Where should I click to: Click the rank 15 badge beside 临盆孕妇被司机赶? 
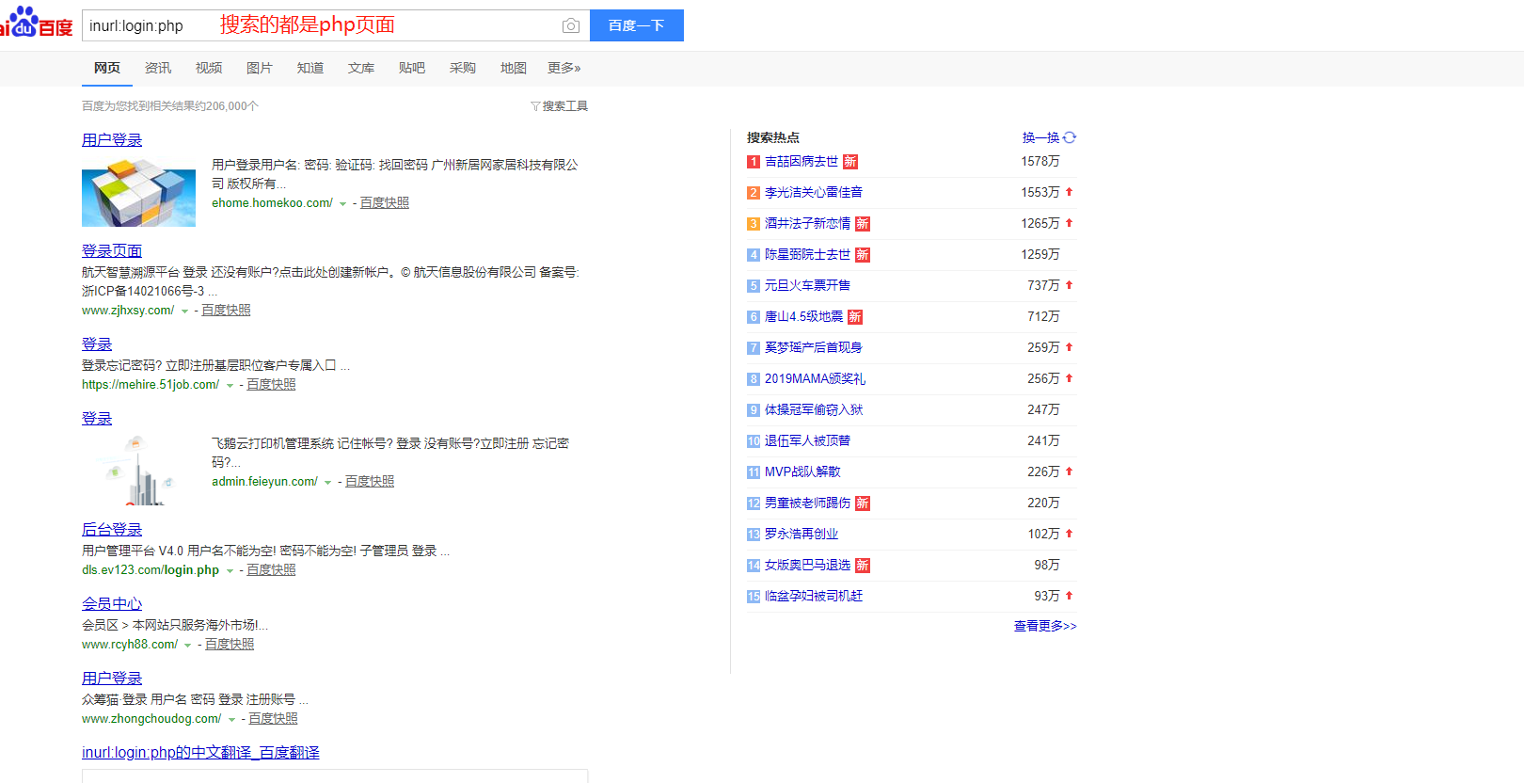tap(753, 597)
